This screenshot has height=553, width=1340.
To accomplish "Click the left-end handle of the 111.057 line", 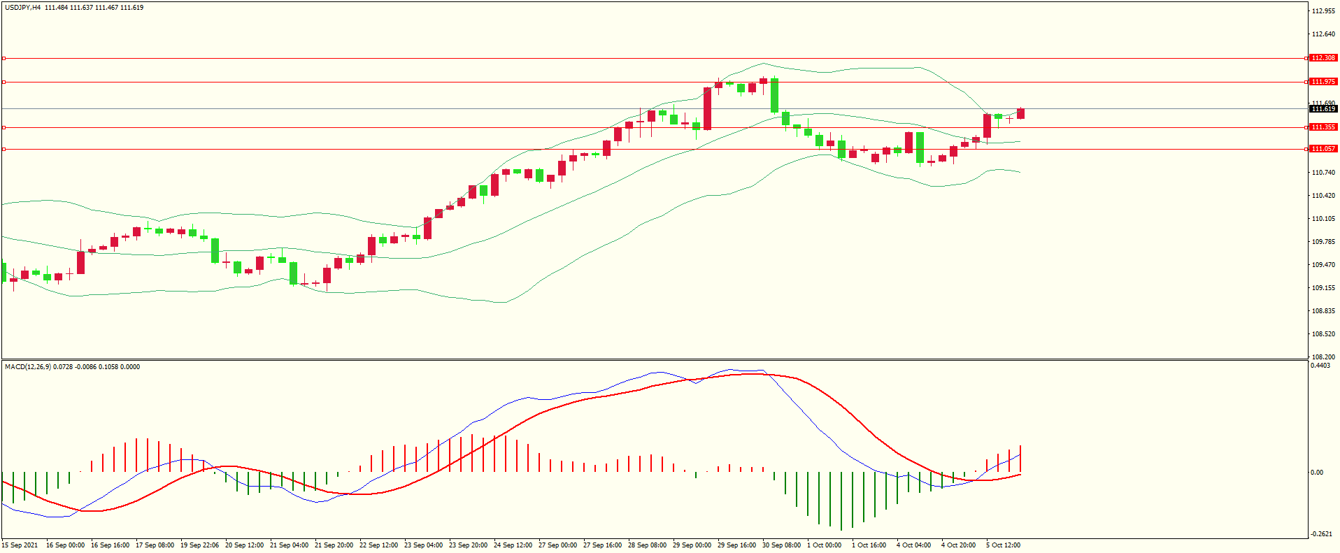I will [3, 150].
